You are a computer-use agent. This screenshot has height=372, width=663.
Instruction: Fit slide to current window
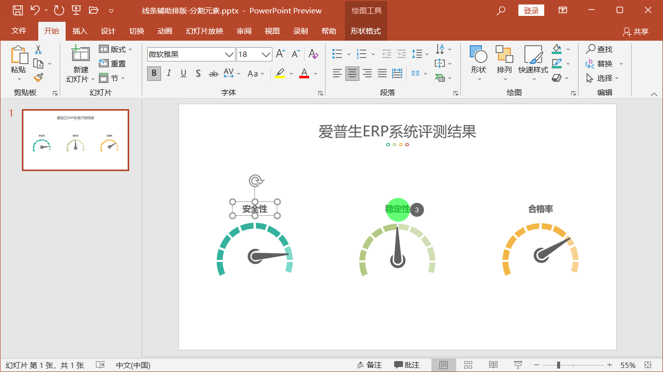[x=648, y=365]
